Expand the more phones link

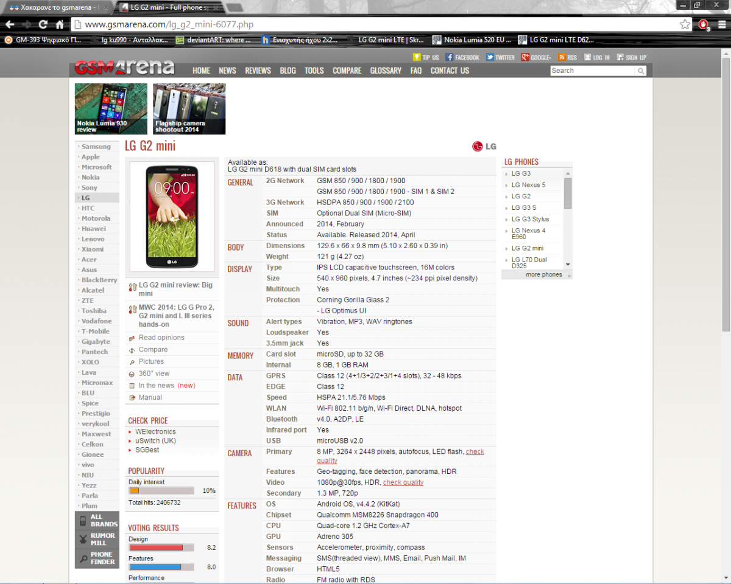[544, 275]
